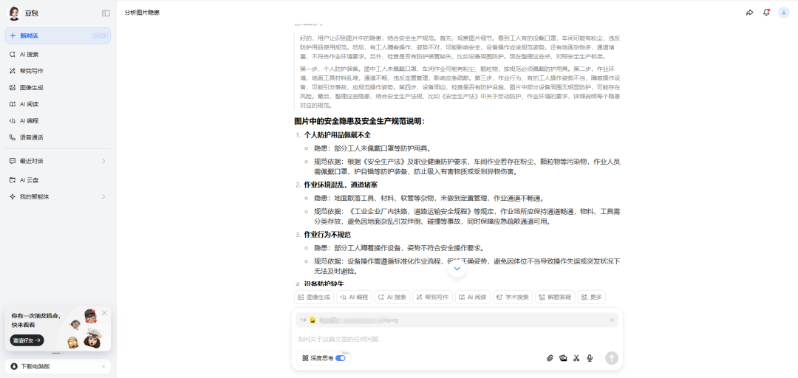Click the 邀请好友 button

[27, 340]
